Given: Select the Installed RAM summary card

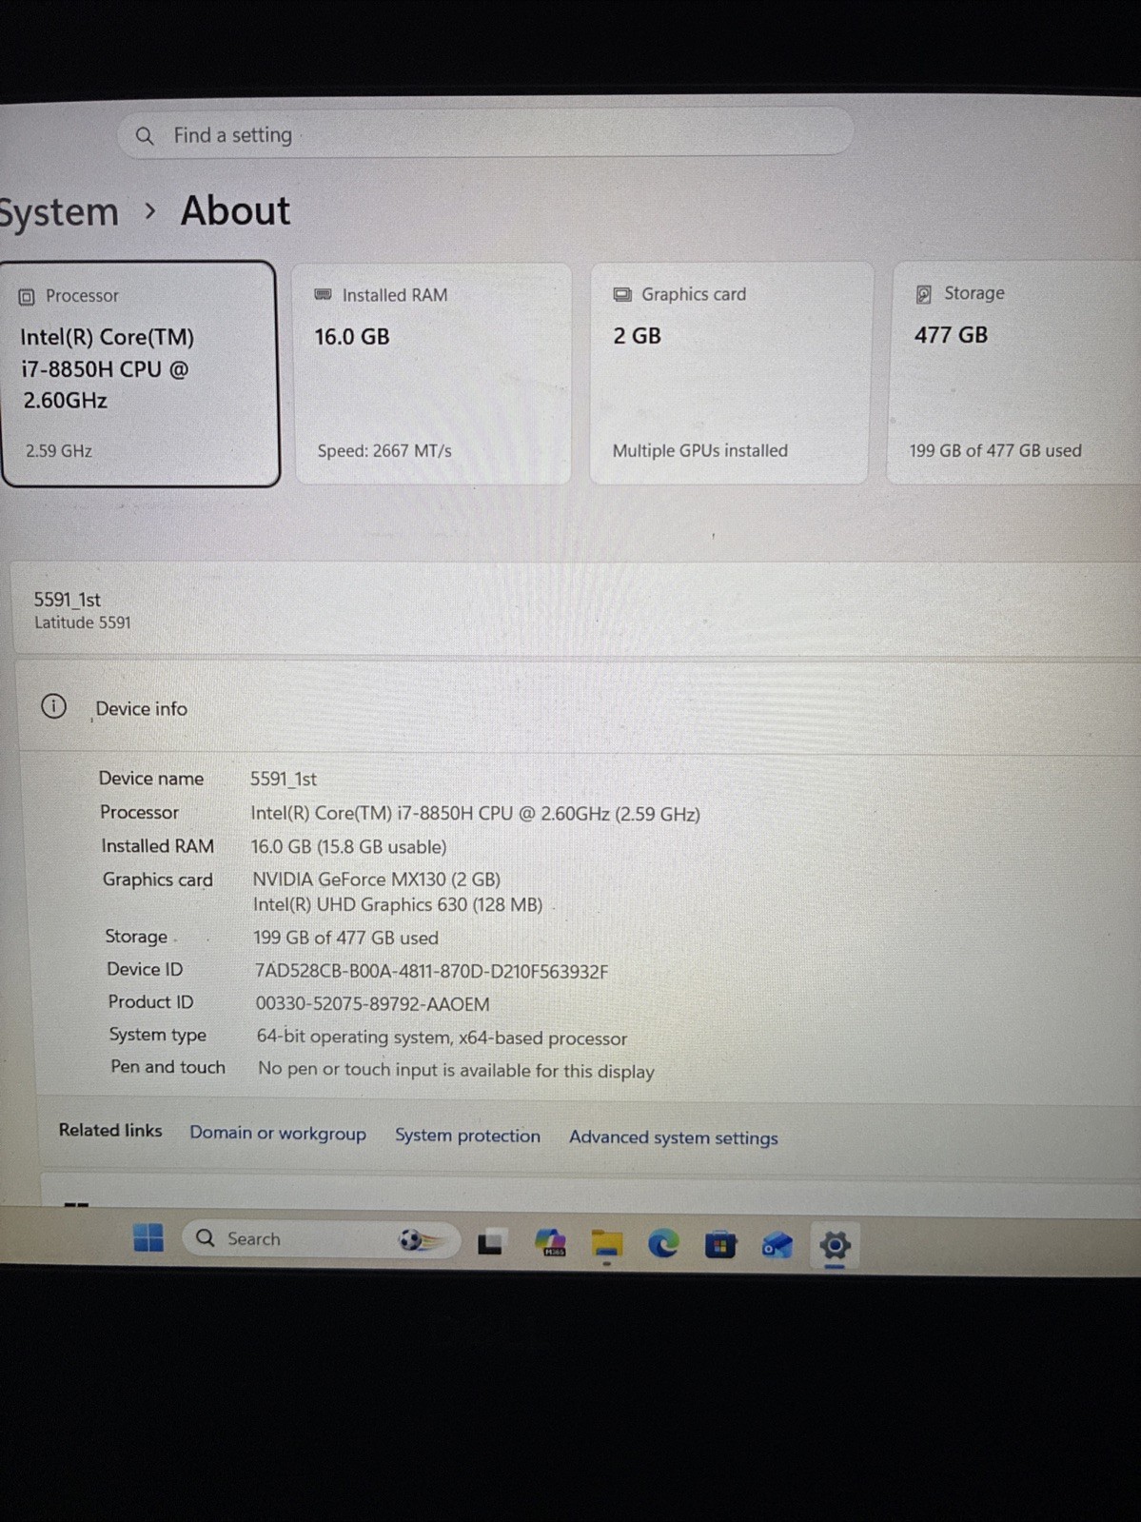Looking at the screenshot, I should [x=432, y=373].
